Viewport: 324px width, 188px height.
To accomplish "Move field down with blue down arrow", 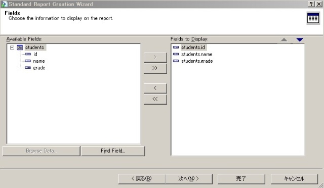I will pyautogui.click(x=300, y=39).
